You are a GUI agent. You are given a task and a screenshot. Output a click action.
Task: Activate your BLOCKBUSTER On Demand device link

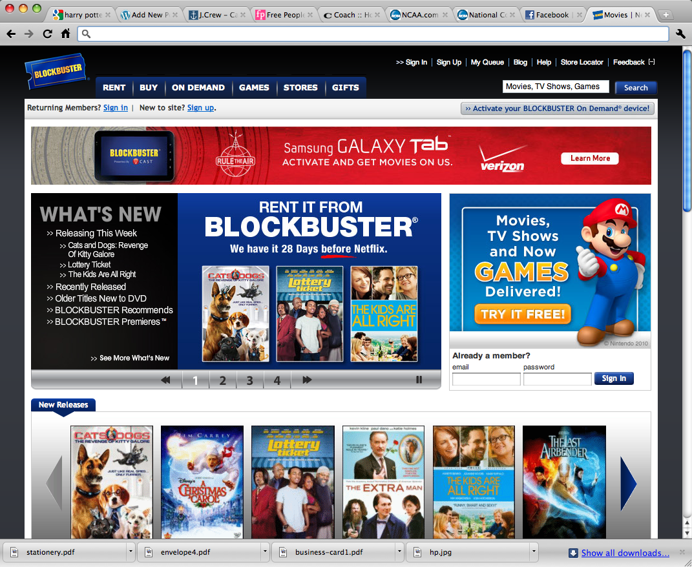[x=558, y=108]
